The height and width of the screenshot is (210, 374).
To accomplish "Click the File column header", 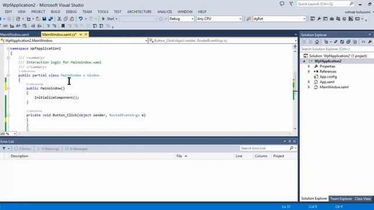I will coord(179,156).
